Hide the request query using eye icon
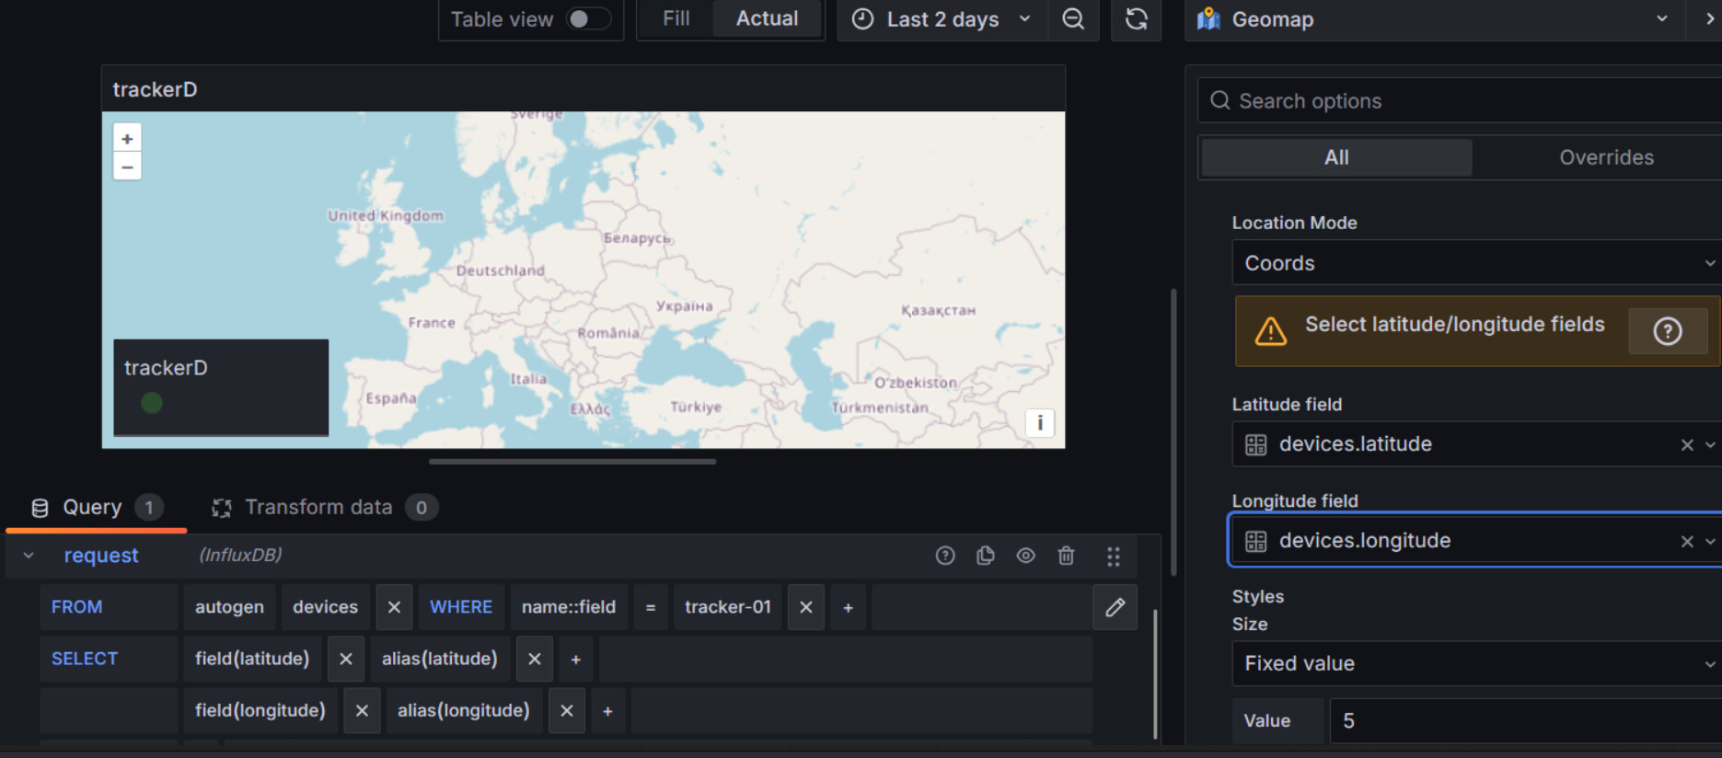 tap(1025, 556)
